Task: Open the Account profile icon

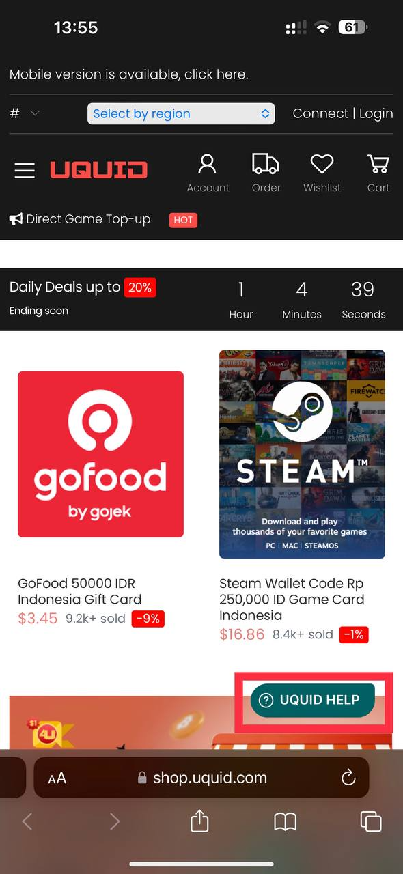Action: click(x=208, y=164)
